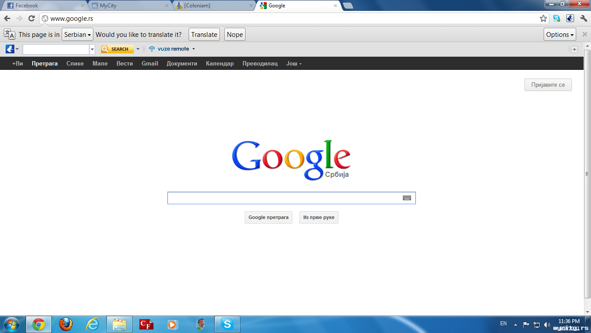591x333 pixels.
Task: Open a new browser tab
Action: 348,6
